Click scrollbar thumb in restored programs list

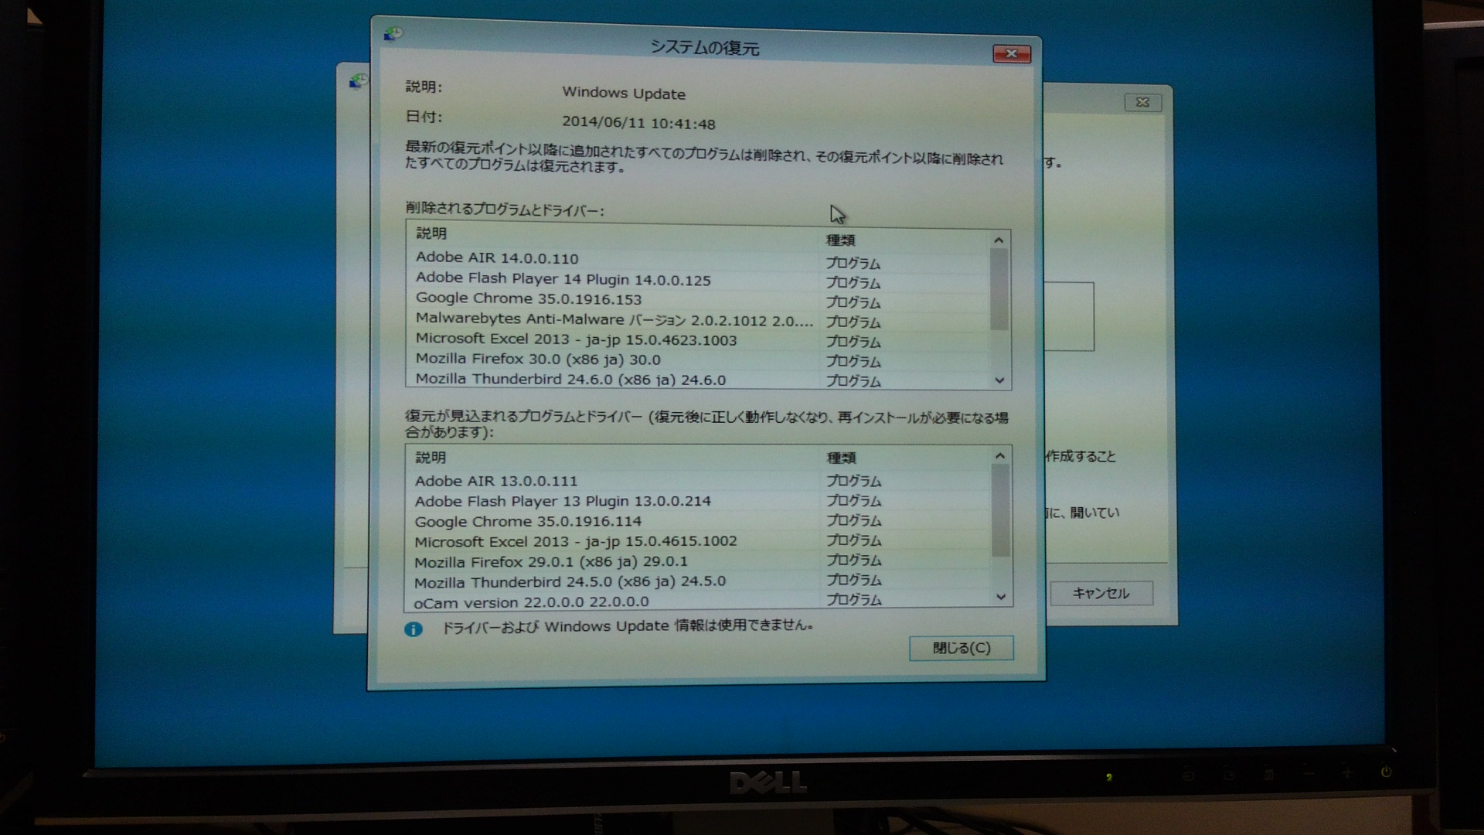pos(1000,510)
